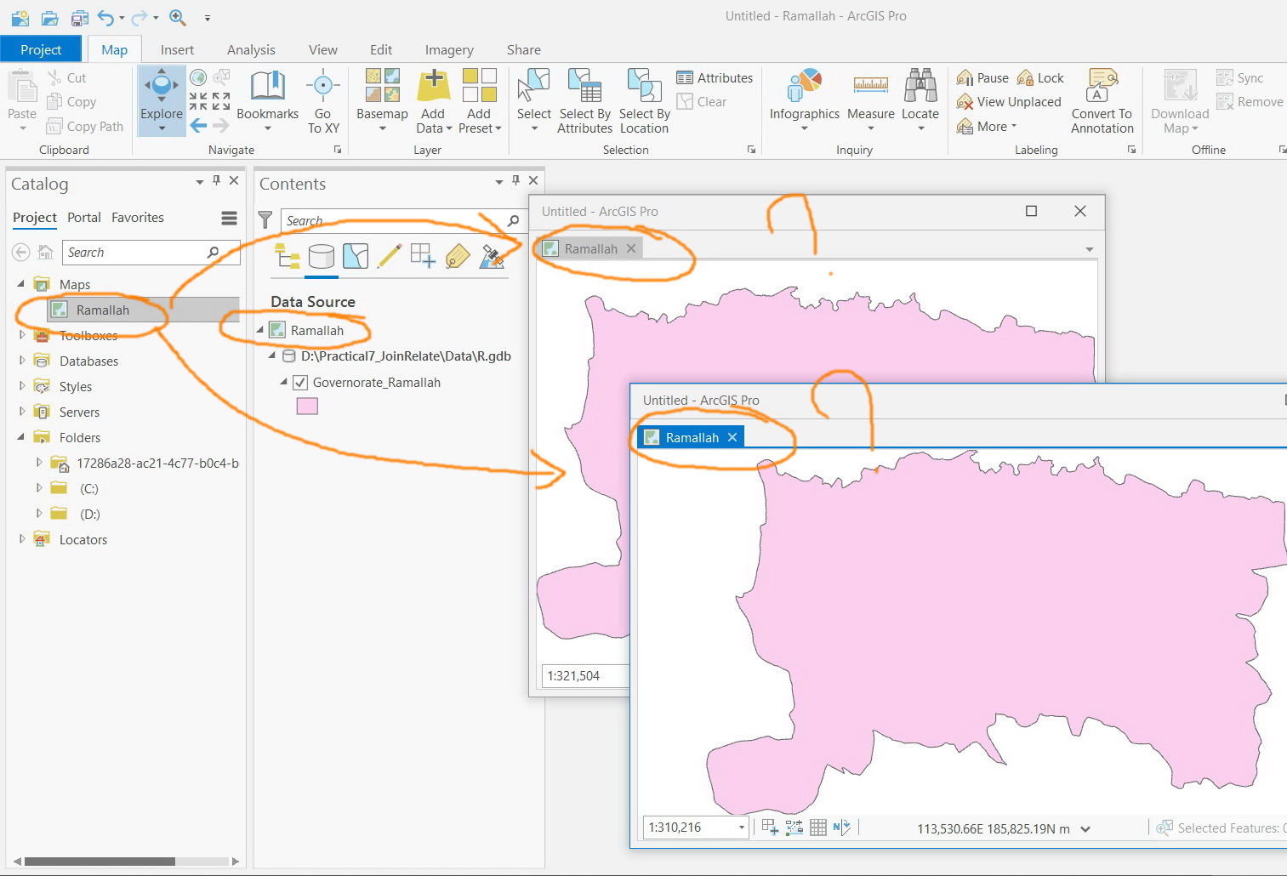The height and width of the screenshot is (876, 1287).
Task: Toggle View Unplaced labels
Action: 1009,102
